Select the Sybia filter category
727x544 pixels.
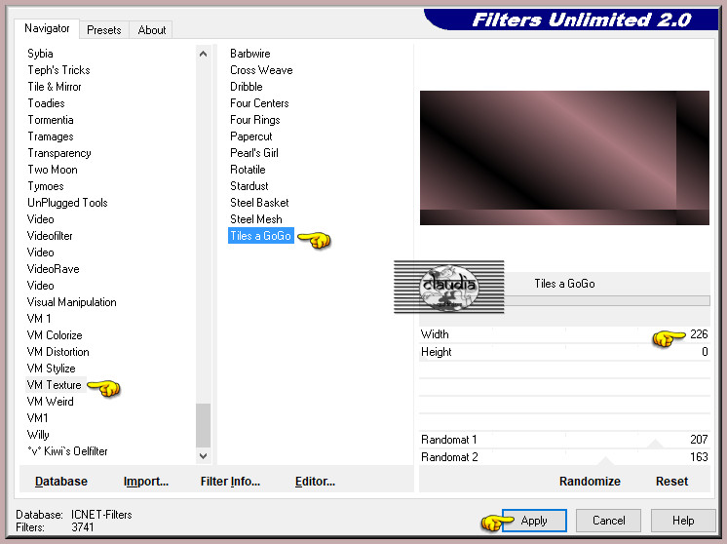40,54
